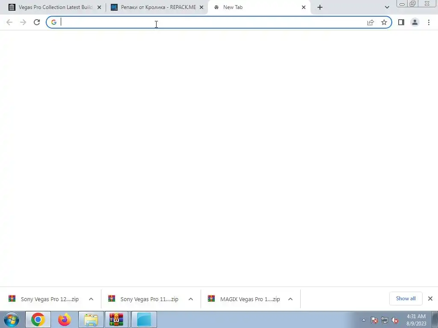This screenshot has height=328, width=438.
Task: Click Chrome icon in the taskbar
Action: pyautogui.click(x=38, y=319)
